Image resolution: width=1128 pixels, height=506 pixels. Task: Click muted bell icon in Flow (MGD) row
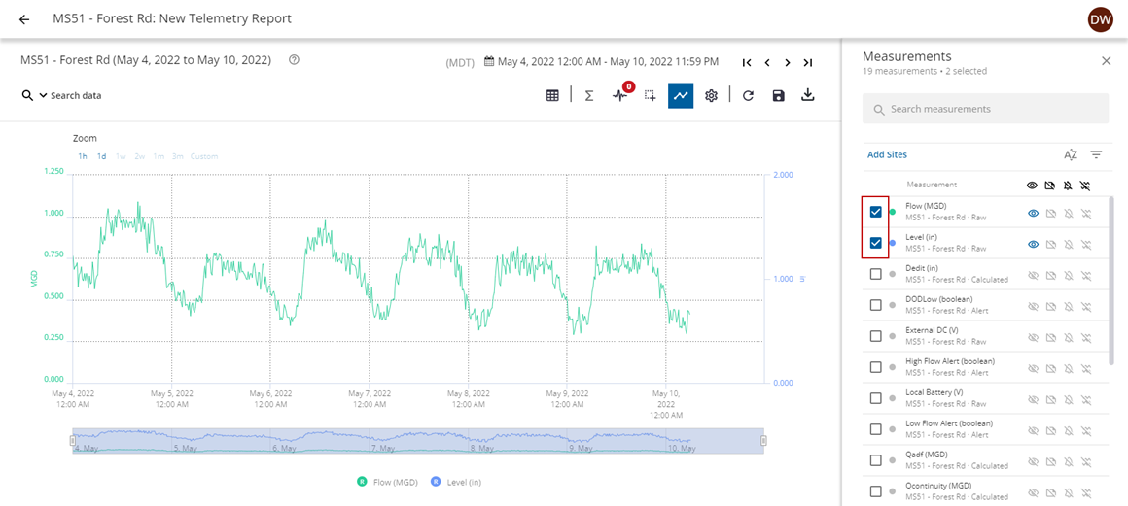pos(1069,214)
